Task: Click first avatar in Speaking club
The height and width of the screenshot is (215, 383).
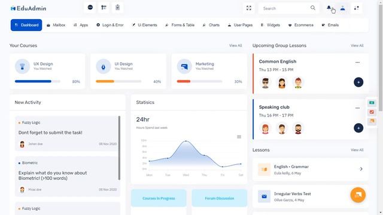Action: 265,128
